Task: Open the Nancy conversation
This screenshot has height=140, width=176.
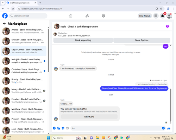Action: pos(24,91)
